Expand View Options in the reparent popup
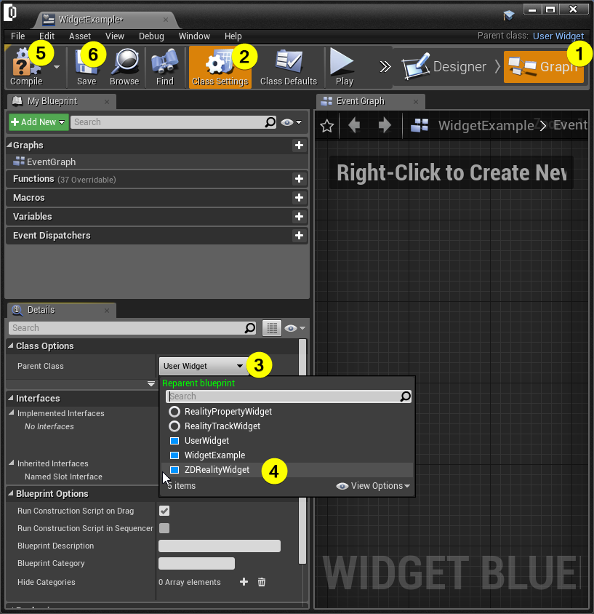Viewport: 594px width, 614px height. [x=374, y=486]
